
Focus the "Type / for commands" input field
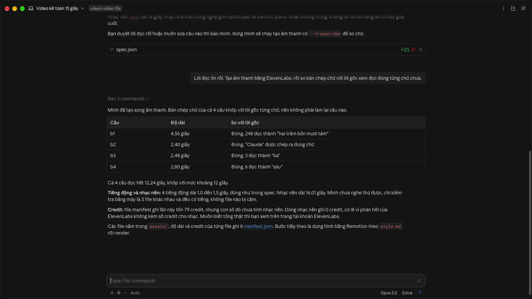(x=263, y=281)
